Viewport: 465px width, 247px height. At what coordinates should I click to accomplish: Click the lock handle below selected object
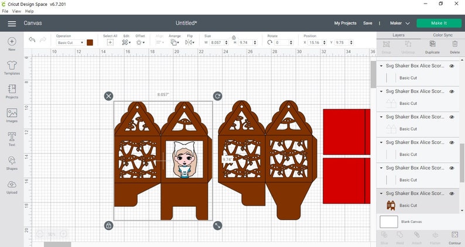108,225
